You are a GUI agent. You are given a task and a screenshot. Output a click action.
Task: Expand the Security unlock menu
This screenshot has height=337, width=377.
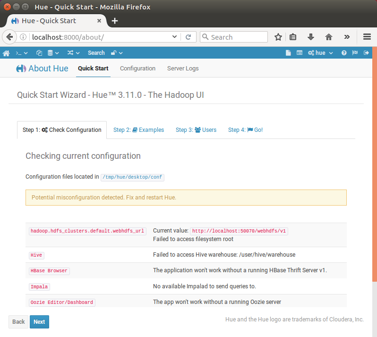point(117,53)
